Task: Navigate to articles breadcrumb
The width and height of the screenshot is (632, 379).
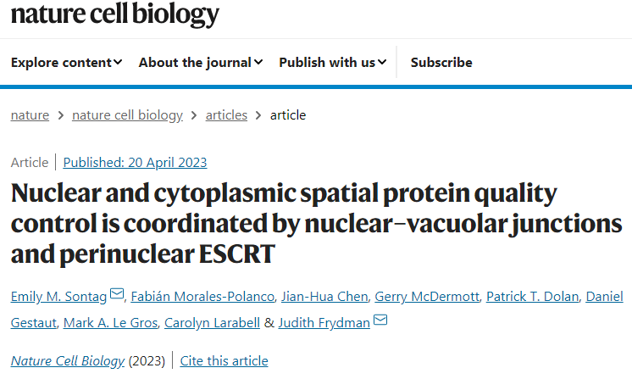Action: (x=226, y=115)
